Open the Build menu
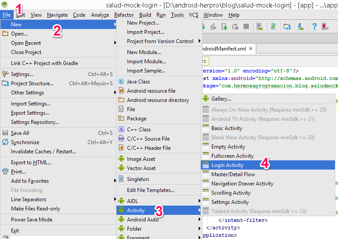The width and height of the screenshot is (338, 239). (x=145, y=15)
